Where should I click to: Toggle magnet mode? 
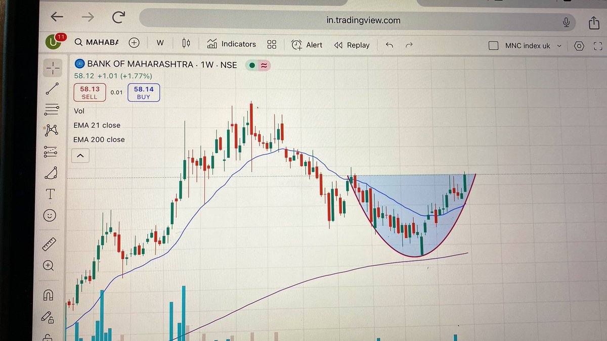(48, 295)
